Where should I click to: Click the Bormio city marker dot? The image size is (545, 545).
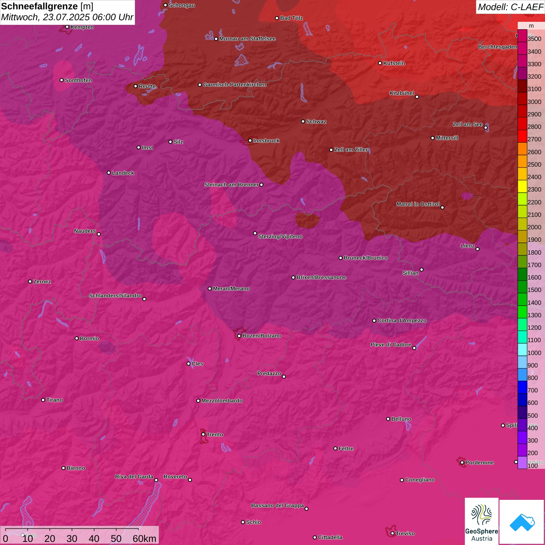point(77,338)
